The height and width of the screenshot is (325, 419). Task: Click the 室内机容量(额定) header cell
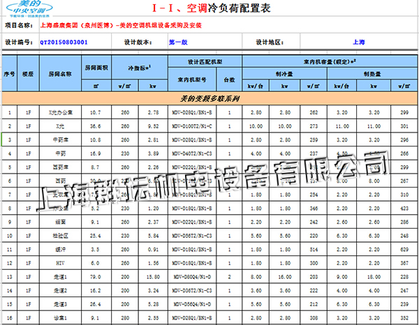(330, 61)
